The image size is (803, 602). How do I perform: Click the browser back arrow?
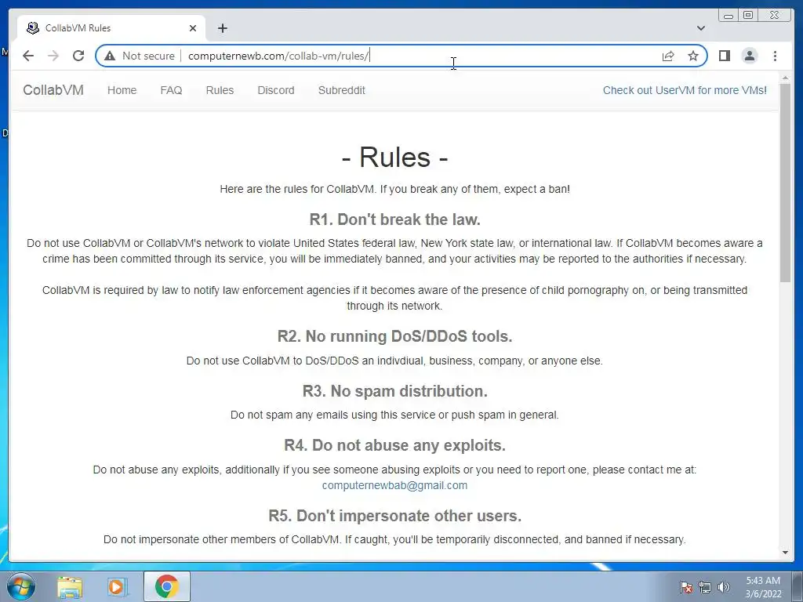point(28,56)
